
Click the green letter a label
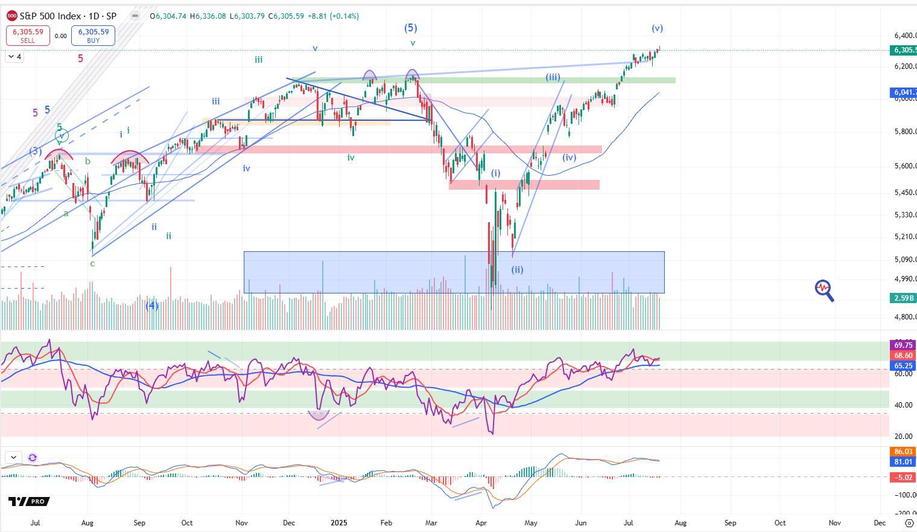pyautogui.click(x=66, y=213)
